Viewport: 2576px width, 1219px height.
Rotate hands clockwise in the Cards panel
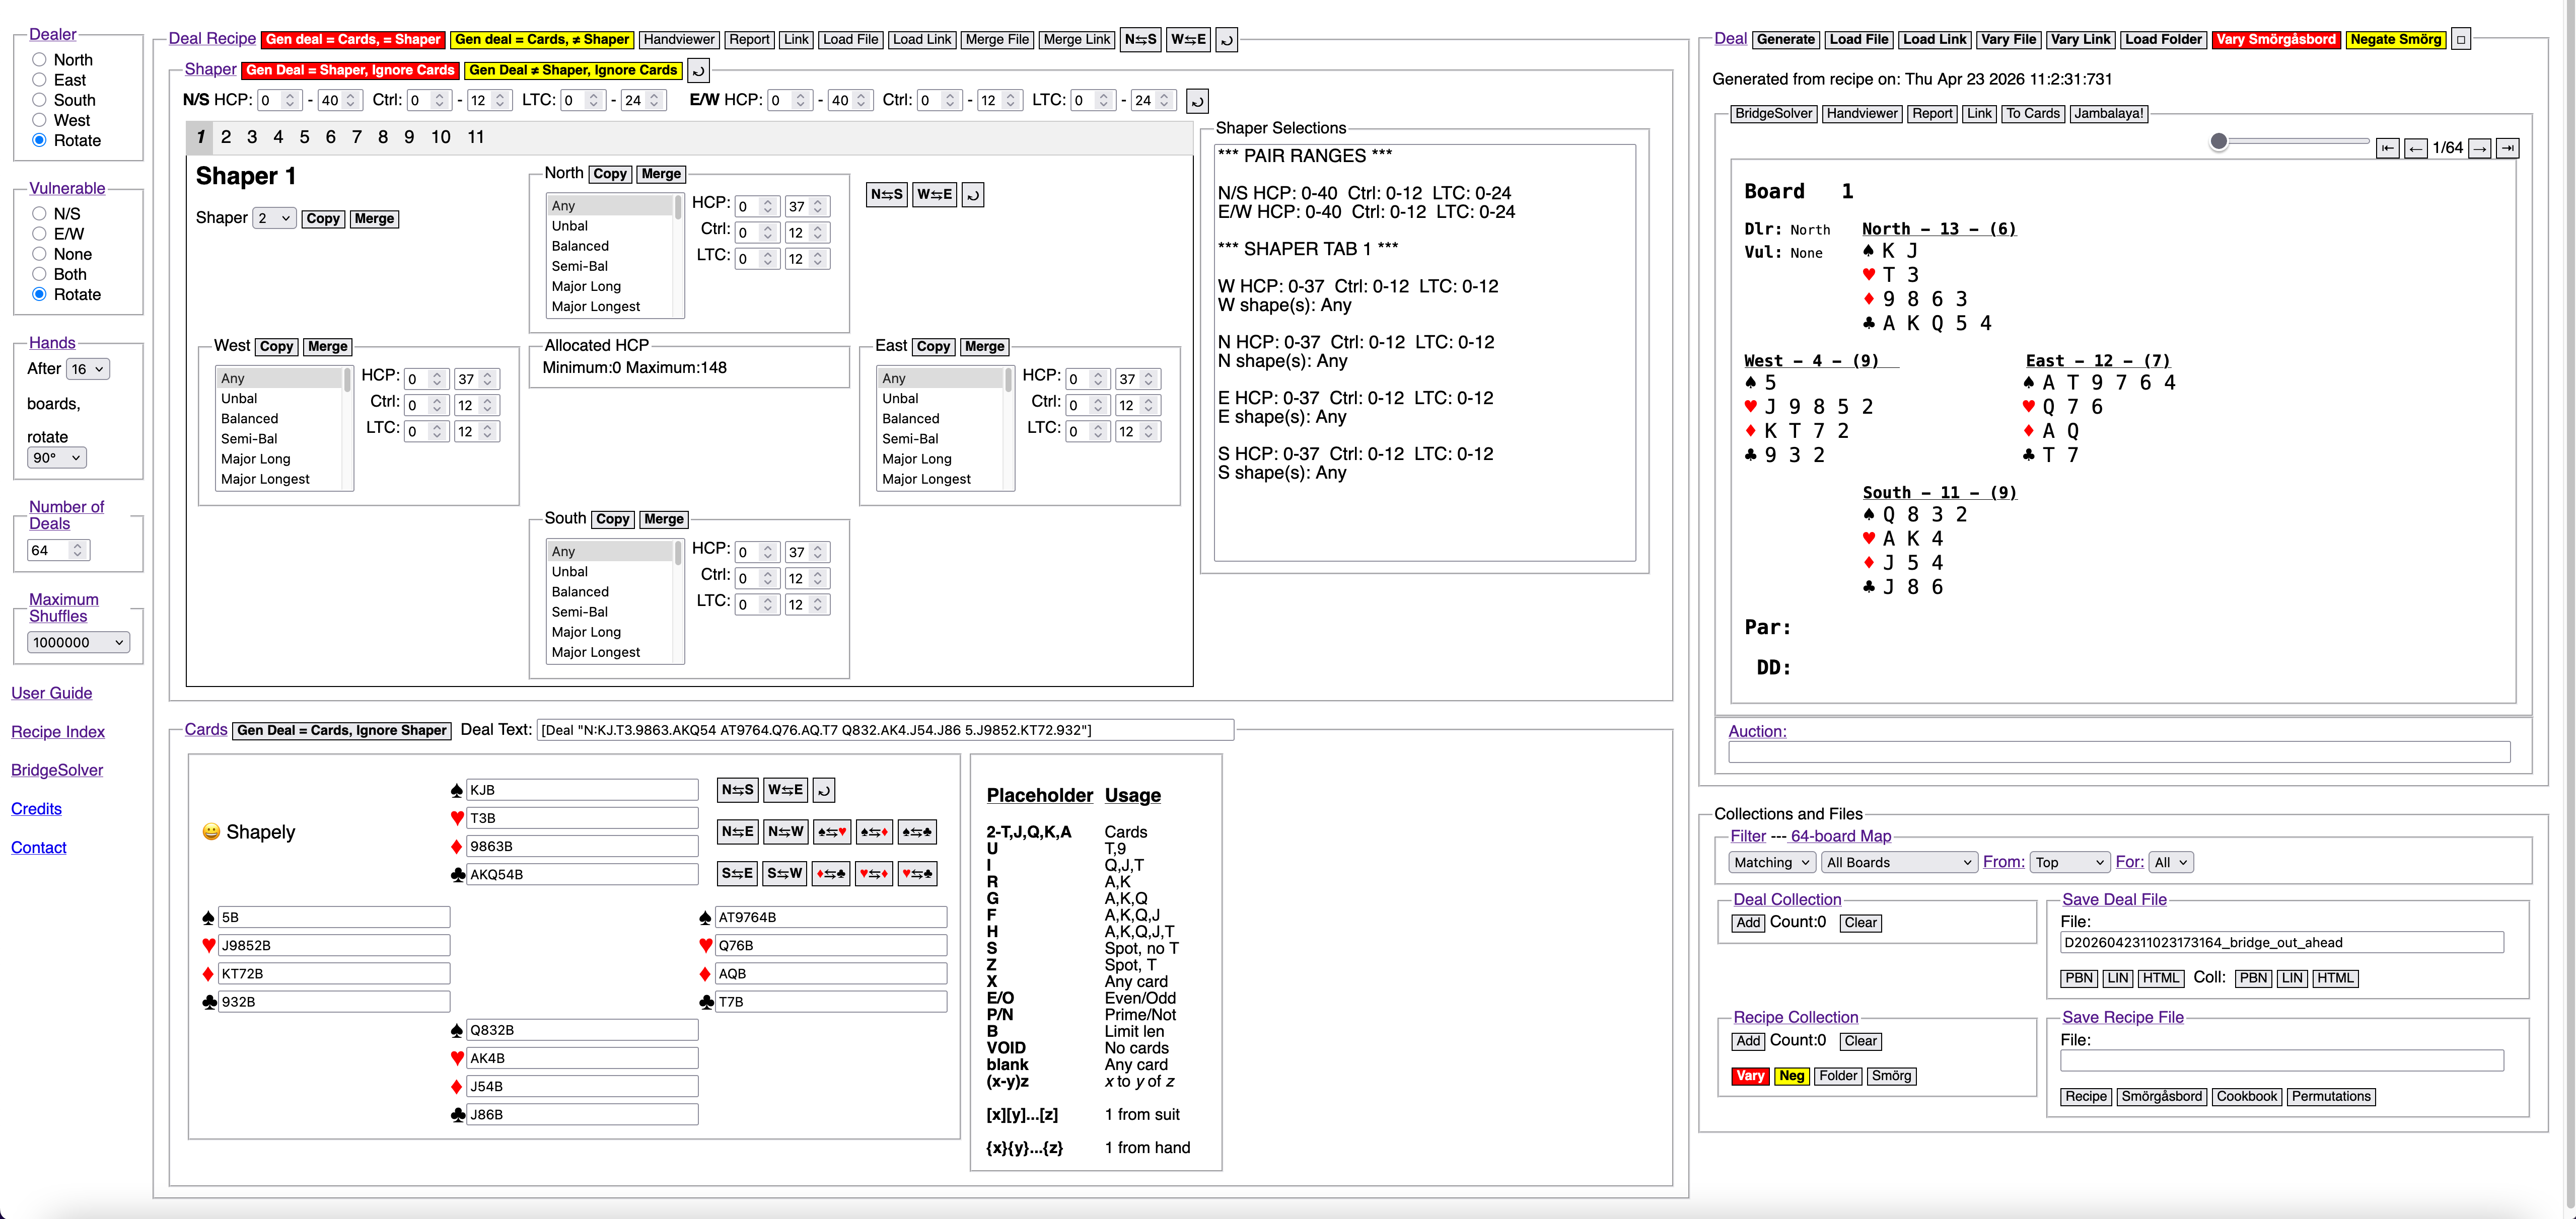coord(823,789)
